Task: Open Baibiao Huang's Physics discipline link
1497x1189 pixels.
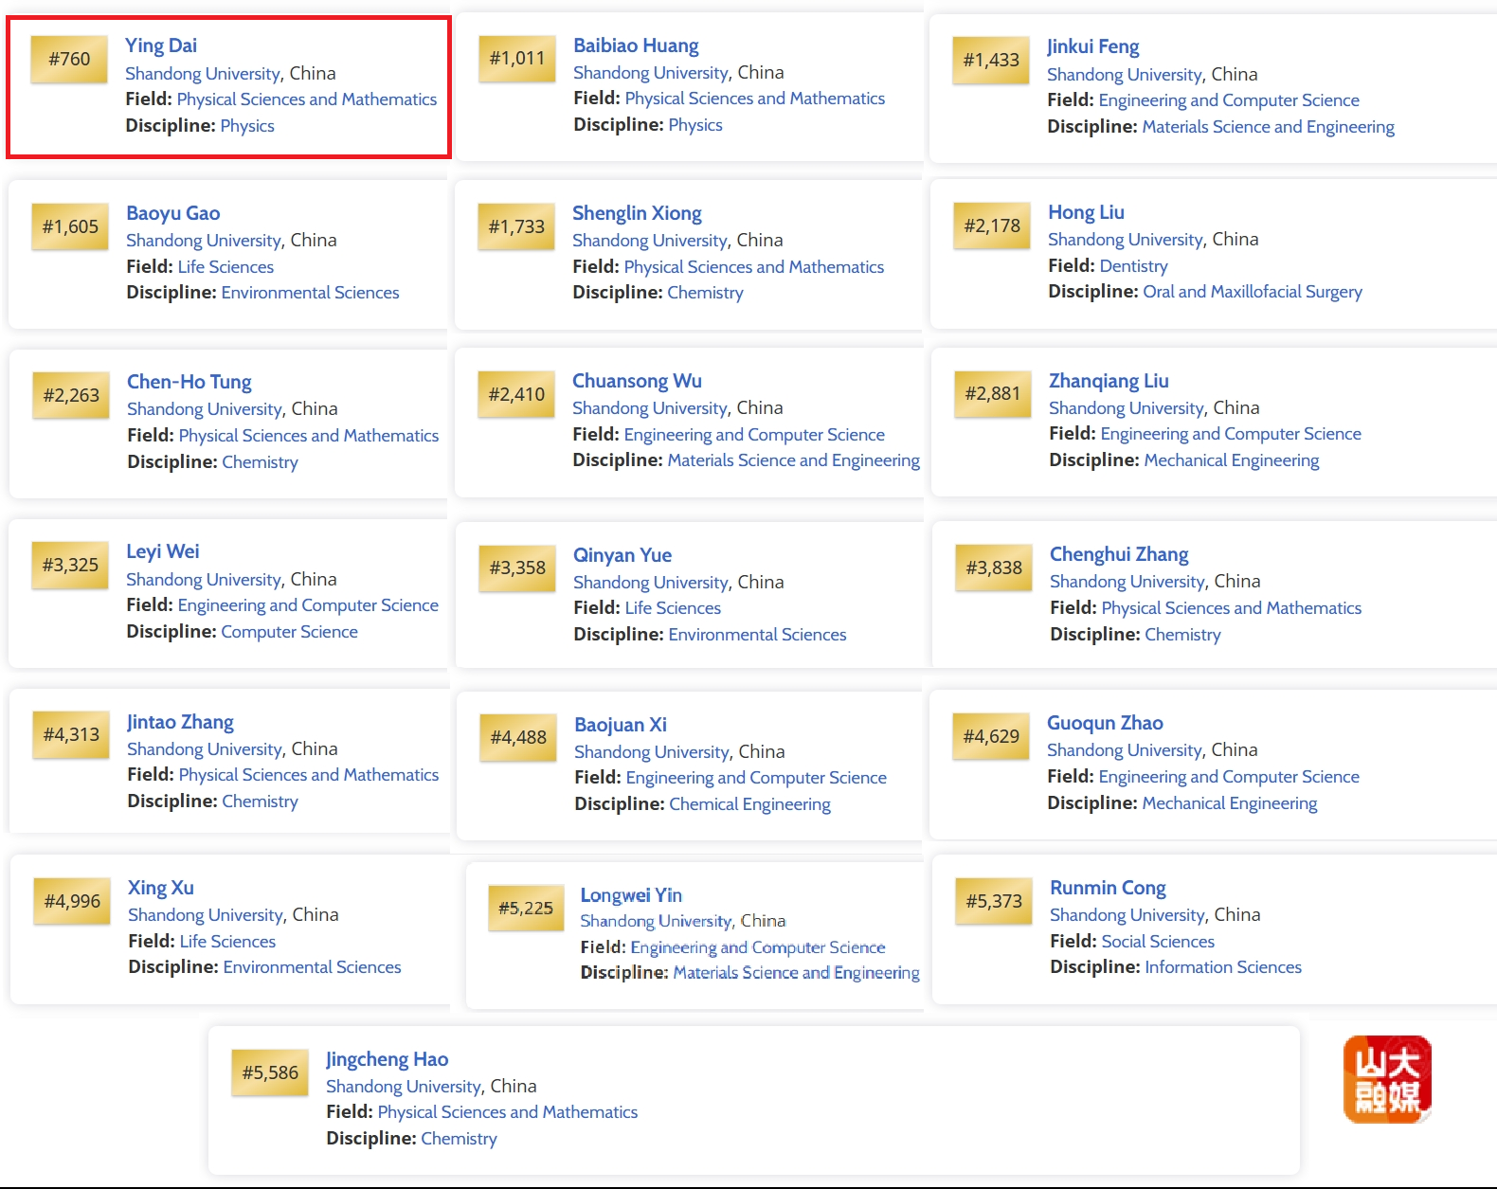Action: click(695, 125)
